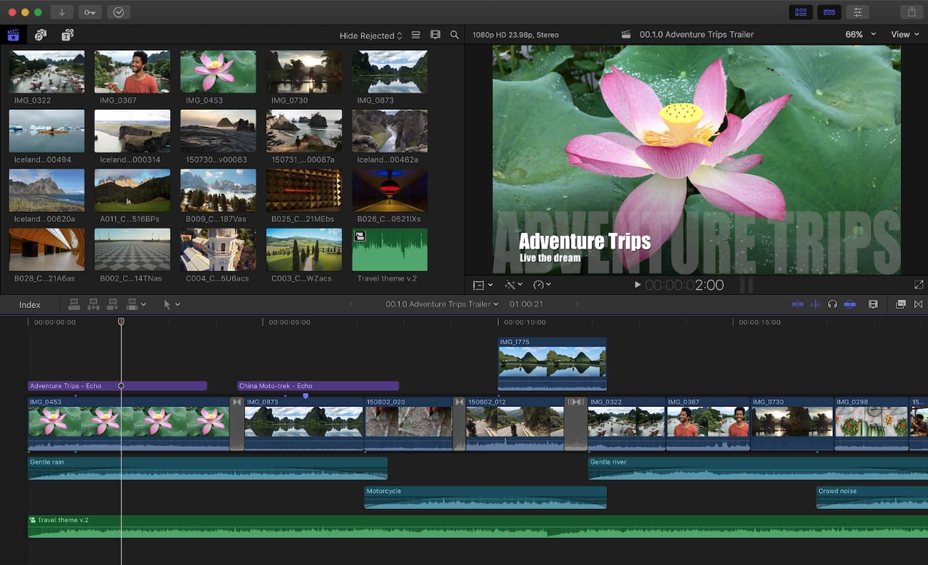928x565 pixels.
Task: Open the Keyword Editor
Action: pyautogui.click(x=89, y=12)
